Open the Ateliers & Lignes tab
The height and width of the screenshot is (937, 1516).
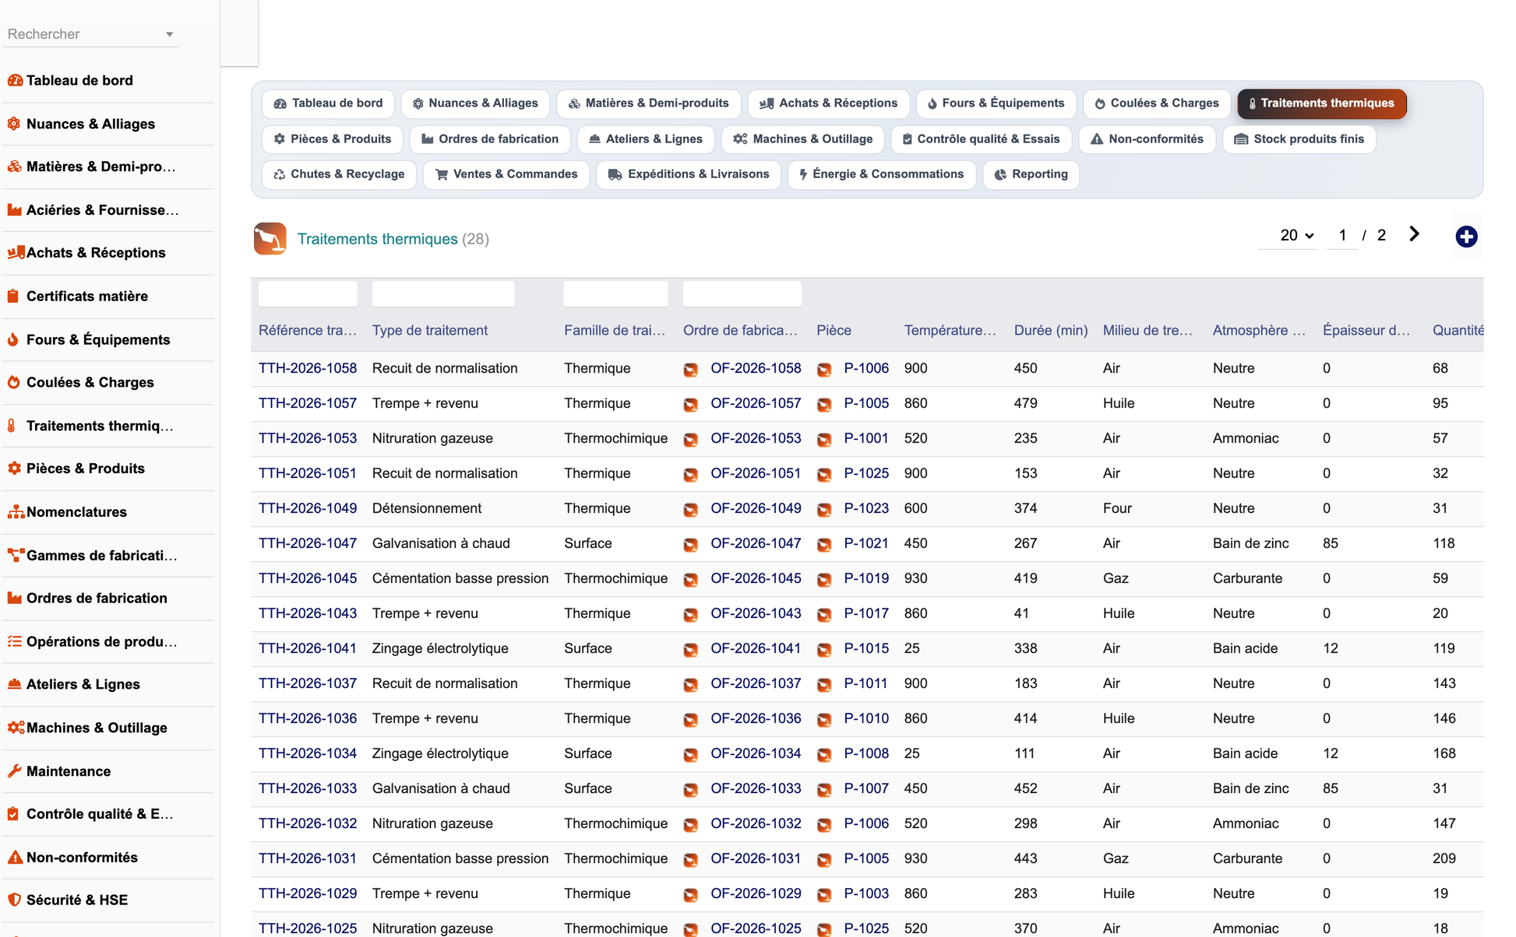pos(646,139)
